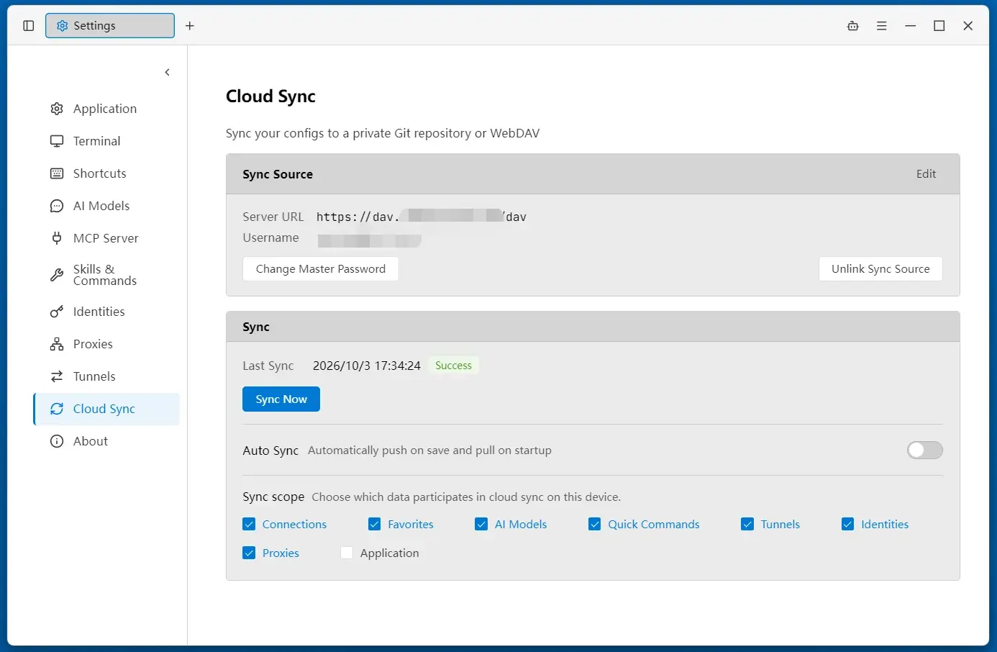Collapse settings sidebar with chevron

click(168, 72)
